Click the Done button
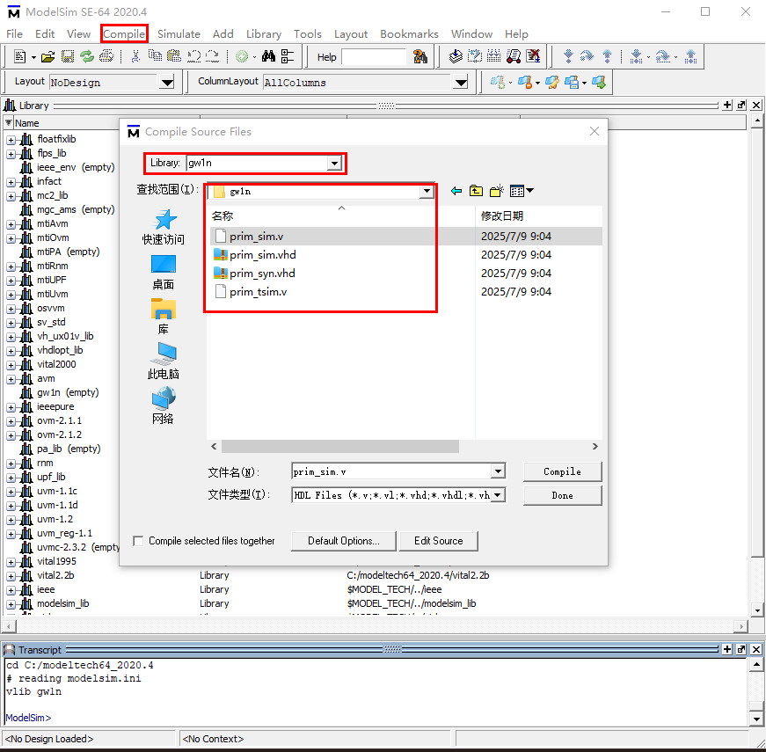The height and width of the screenshot is (752, 766). [x=562, y=495]
